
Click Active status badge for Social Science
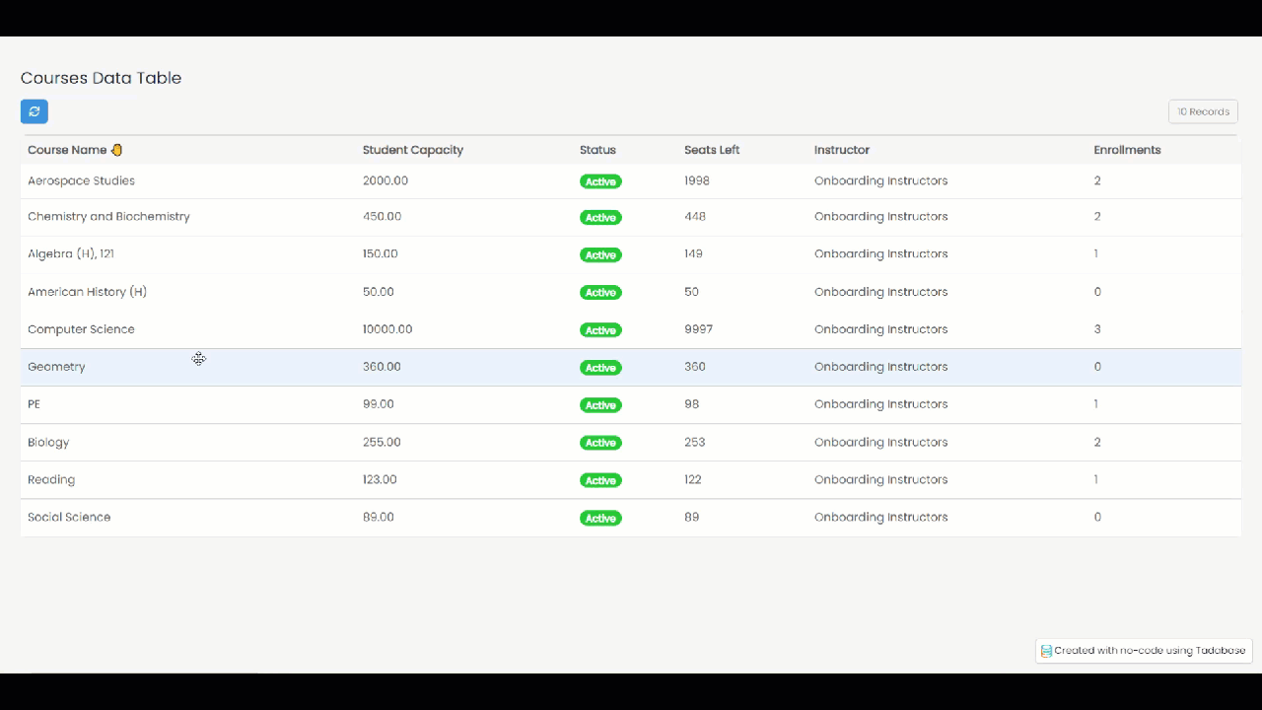[x=600, y=518]
